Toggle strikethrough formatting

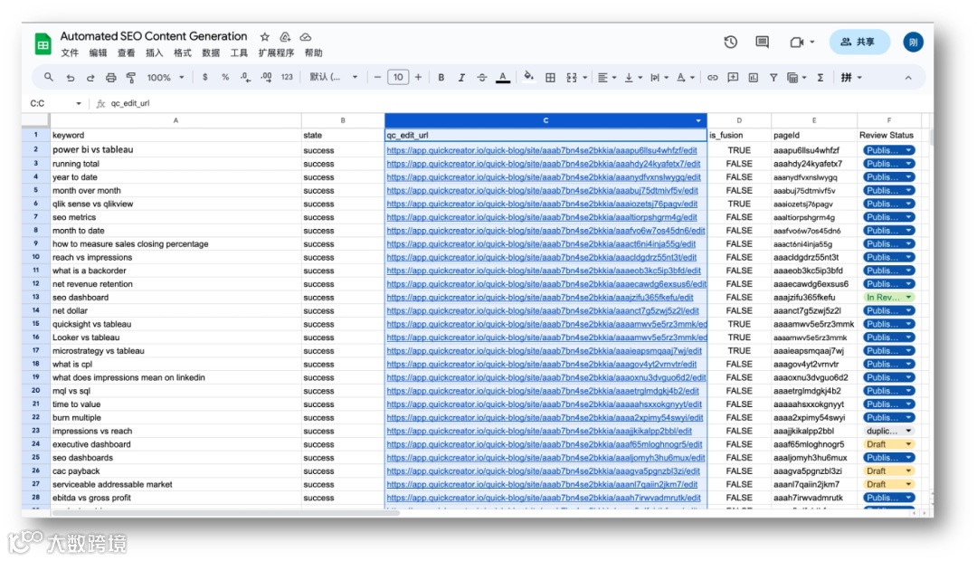coord(481,77)
